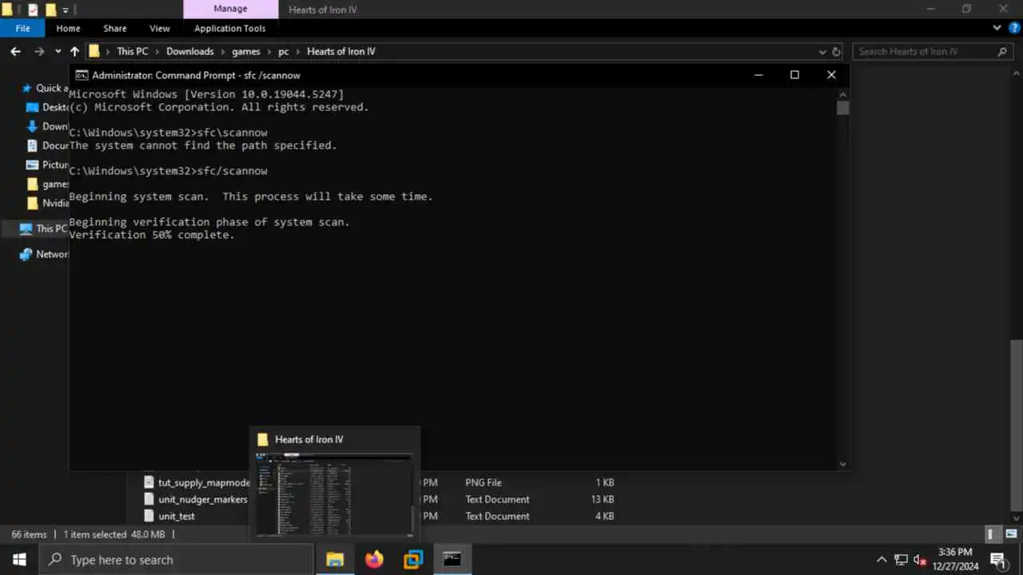Image resolution: width=1023 pixels, height=575 pixels.
Task: Open the Properties icon in the quick access toolbar
Action: tap(33, 10)
